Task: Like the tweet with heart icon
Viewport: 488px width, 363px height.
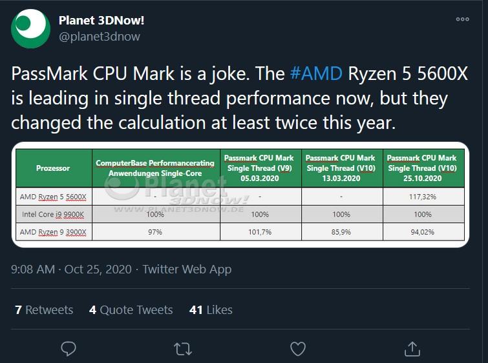Action: click(298, 349)
